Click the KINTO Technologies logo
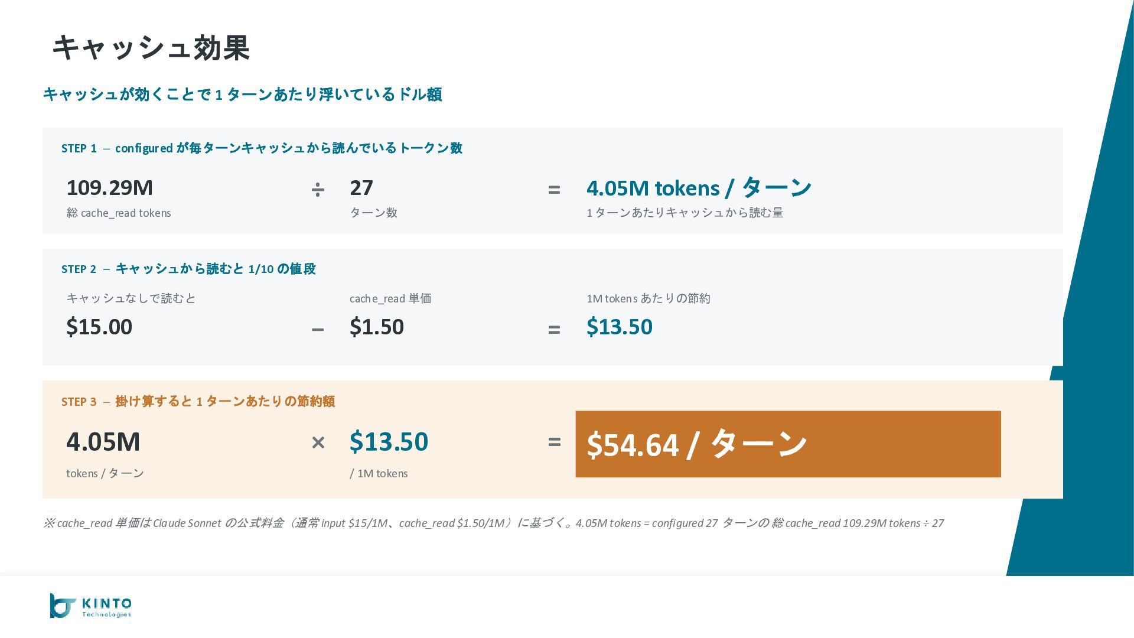The image size is (1134, 638). click(x=90, y=606)
